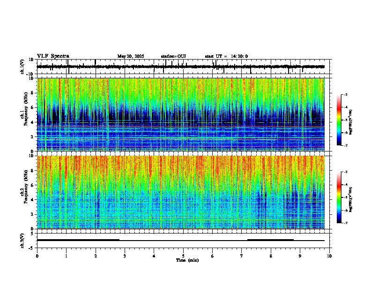The image size is (371, 287).
Task: Click inside the ch.2 spectrogram panel
Action: [x=183, y=192]
